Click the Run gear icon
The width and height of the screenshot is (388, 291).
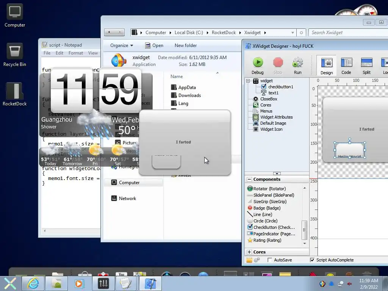[x=297, y=63]
